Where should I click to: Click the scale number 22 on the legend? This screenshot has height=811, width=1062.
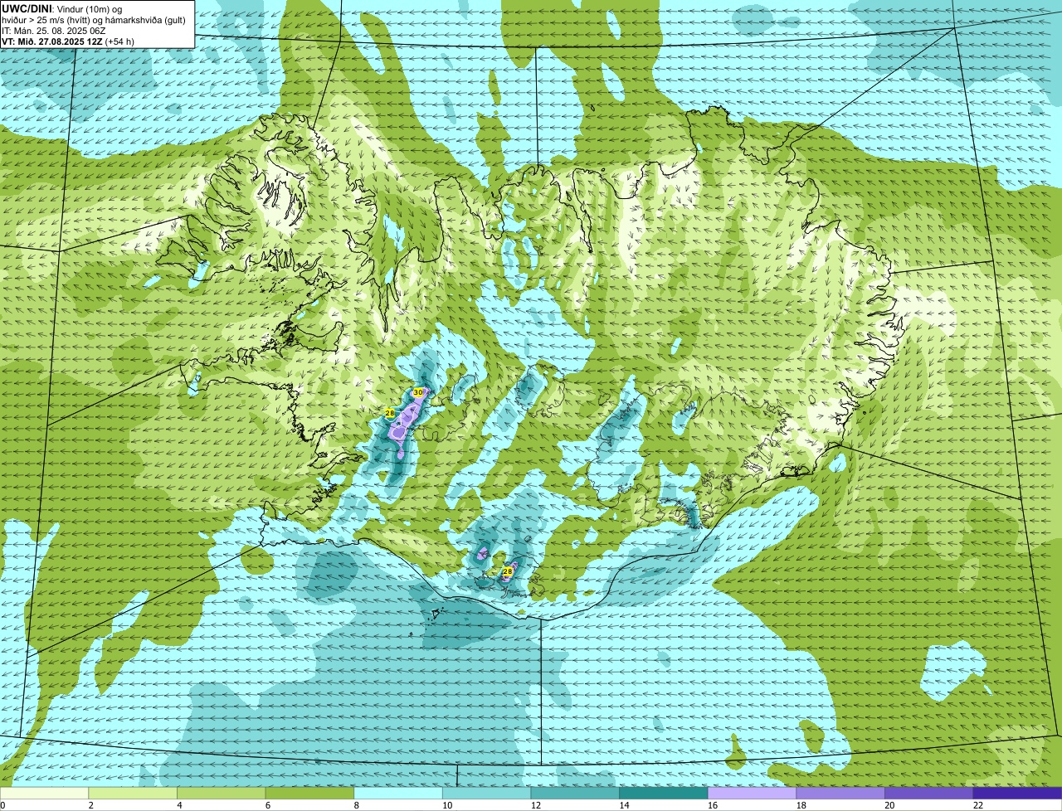coord(978,805)
